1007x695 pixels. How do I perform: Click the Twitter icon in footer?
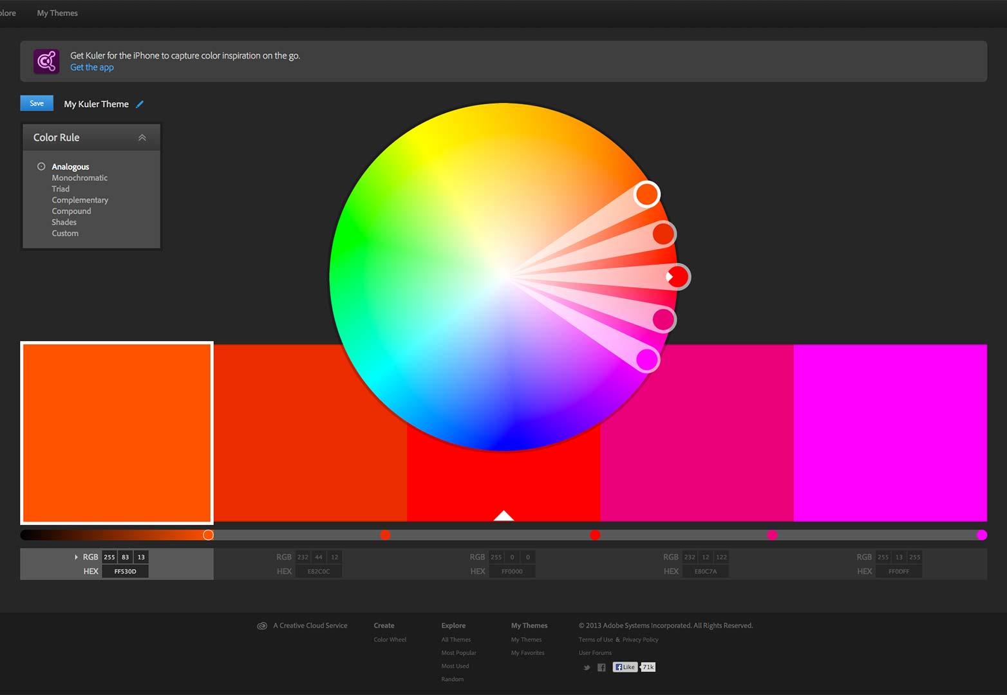click(587, 667)
